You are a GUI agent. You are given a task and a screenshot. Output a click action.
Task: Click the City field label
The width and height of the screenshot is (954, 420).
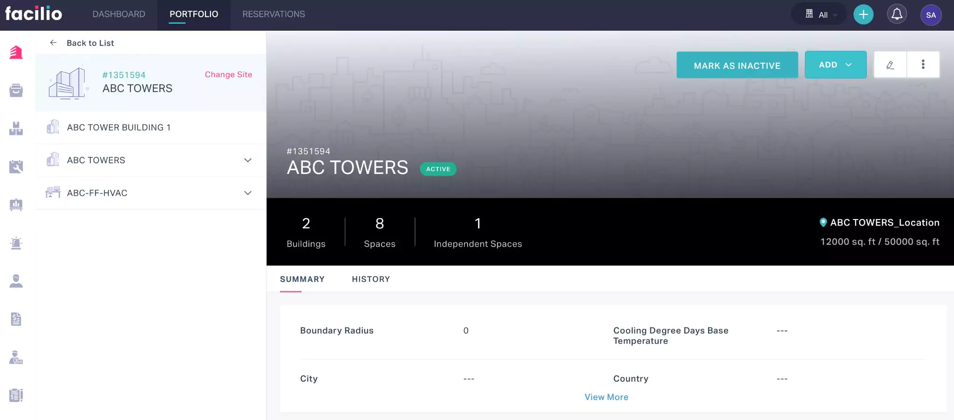click(309, 379)
